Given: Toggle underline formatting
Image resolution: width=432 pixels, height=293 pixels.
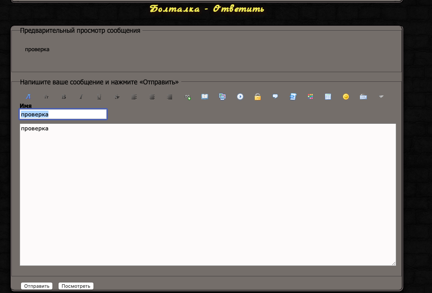Looking at the screenshot, I should click(x=99, y=97).
